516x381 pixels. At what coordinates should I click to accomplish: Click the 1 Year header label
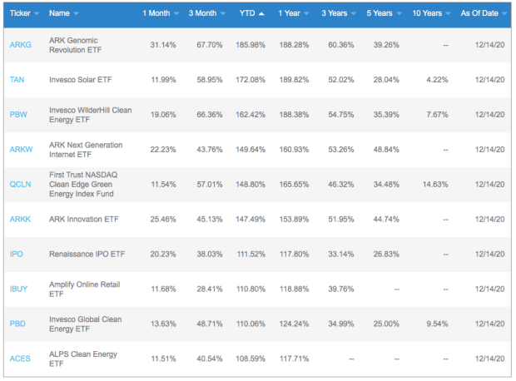[x=290, y=13]
